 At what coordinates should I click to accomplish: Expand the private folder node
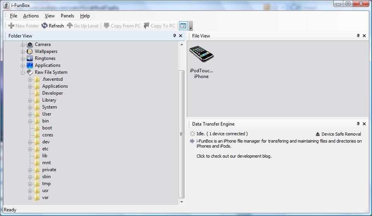[30, 170]
